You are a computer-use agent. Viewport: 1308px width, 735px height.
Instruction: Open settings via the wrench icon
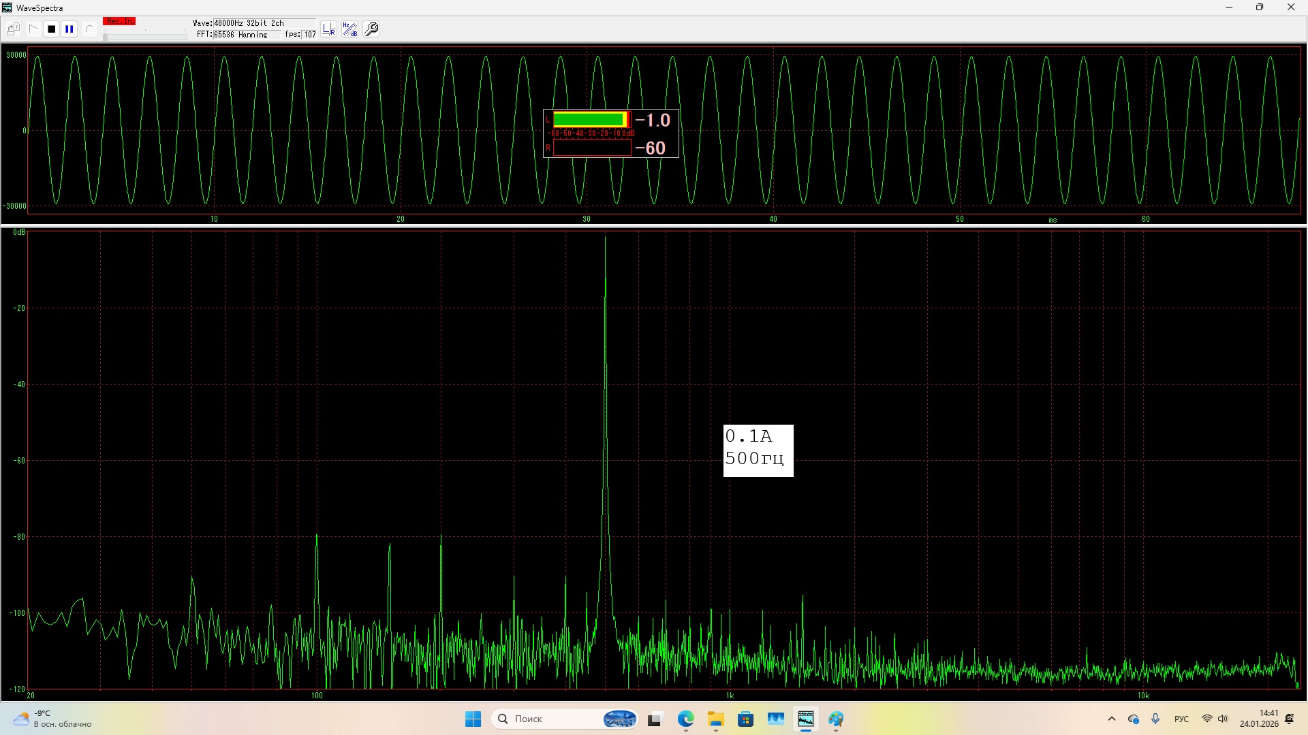[371, 29]
